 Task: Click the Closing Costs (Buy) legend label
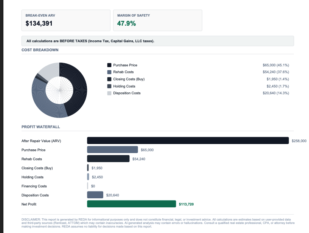pos(129,79)
